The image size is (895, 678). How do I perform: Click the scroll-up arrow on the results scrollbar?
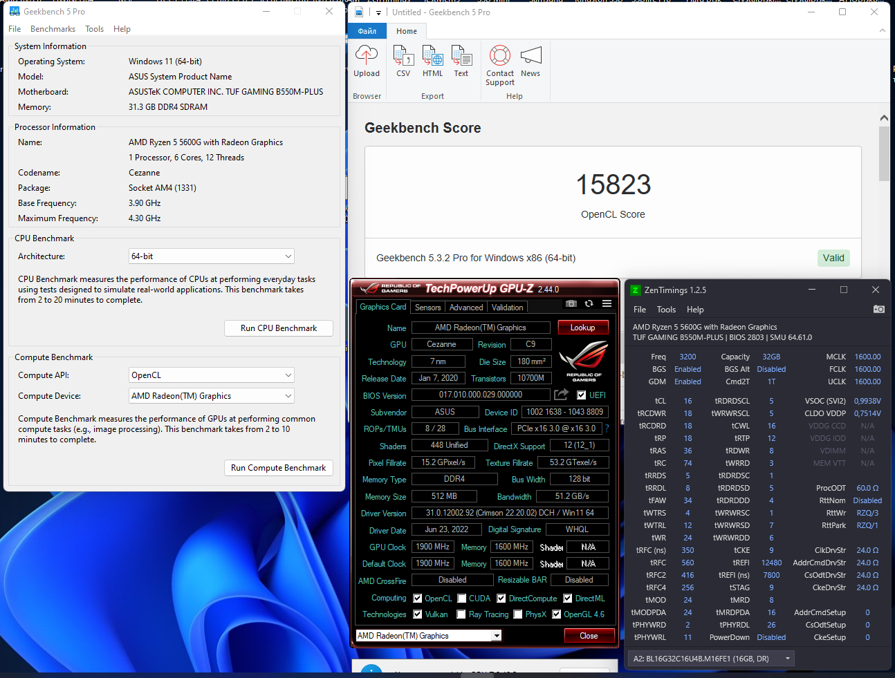[884, 118]
